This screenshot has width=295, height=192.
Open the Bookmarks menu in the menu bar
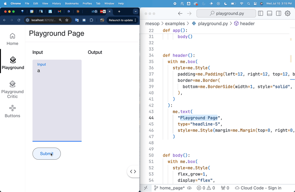pos(72,3)
